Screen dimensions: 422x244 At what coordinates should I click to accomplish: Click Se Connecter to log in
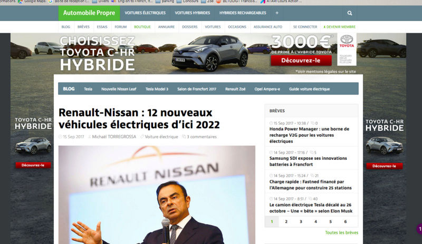click(x=305, y=27)
